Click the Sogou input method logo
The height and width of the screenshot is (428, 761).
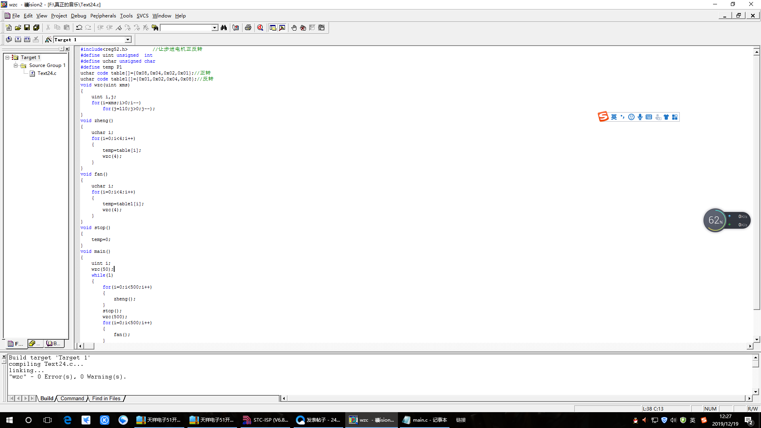tap(603, 117)
